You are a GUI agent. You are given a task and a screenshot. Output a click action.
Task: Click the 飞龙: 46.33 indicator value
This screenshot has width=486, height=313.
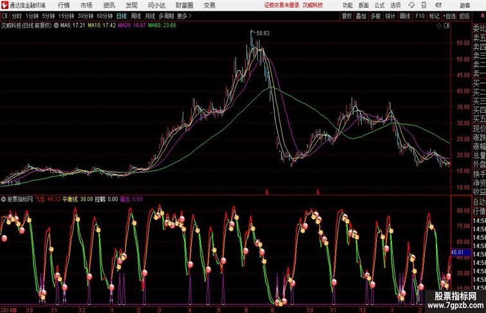48,199
